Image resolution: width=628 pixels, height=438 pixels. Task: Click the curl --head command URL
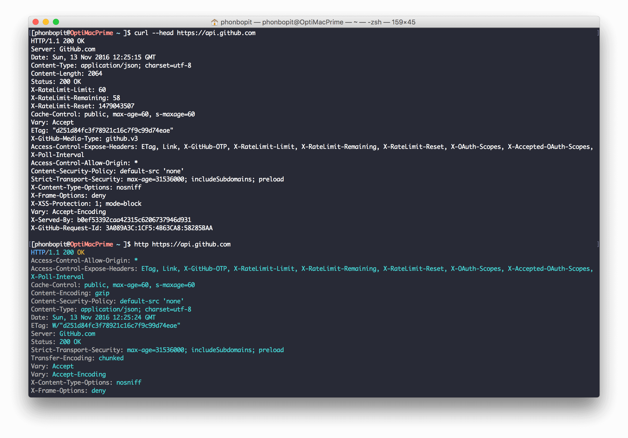coord(216,33)
